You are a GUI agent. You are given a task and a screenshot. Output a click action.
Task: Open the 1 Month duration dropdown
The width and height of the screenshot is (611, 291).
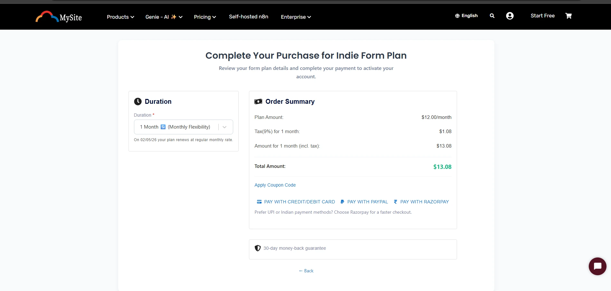pos(183,127)
